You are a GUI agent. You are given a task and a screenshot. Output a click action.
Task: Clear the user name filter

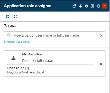click(x=101, y=35)
